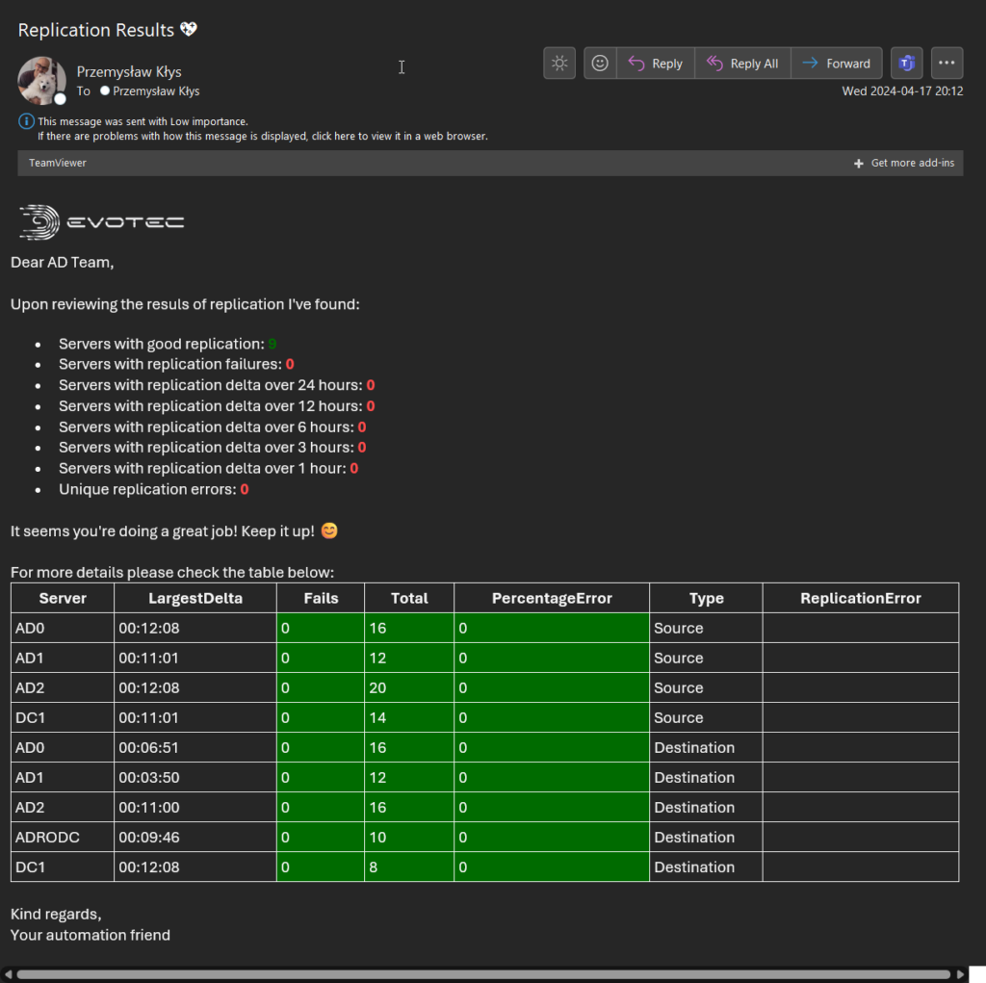Open reactions with the smiley icon
Viewport: 986px width, 983px height.
(x=599, y=63)
